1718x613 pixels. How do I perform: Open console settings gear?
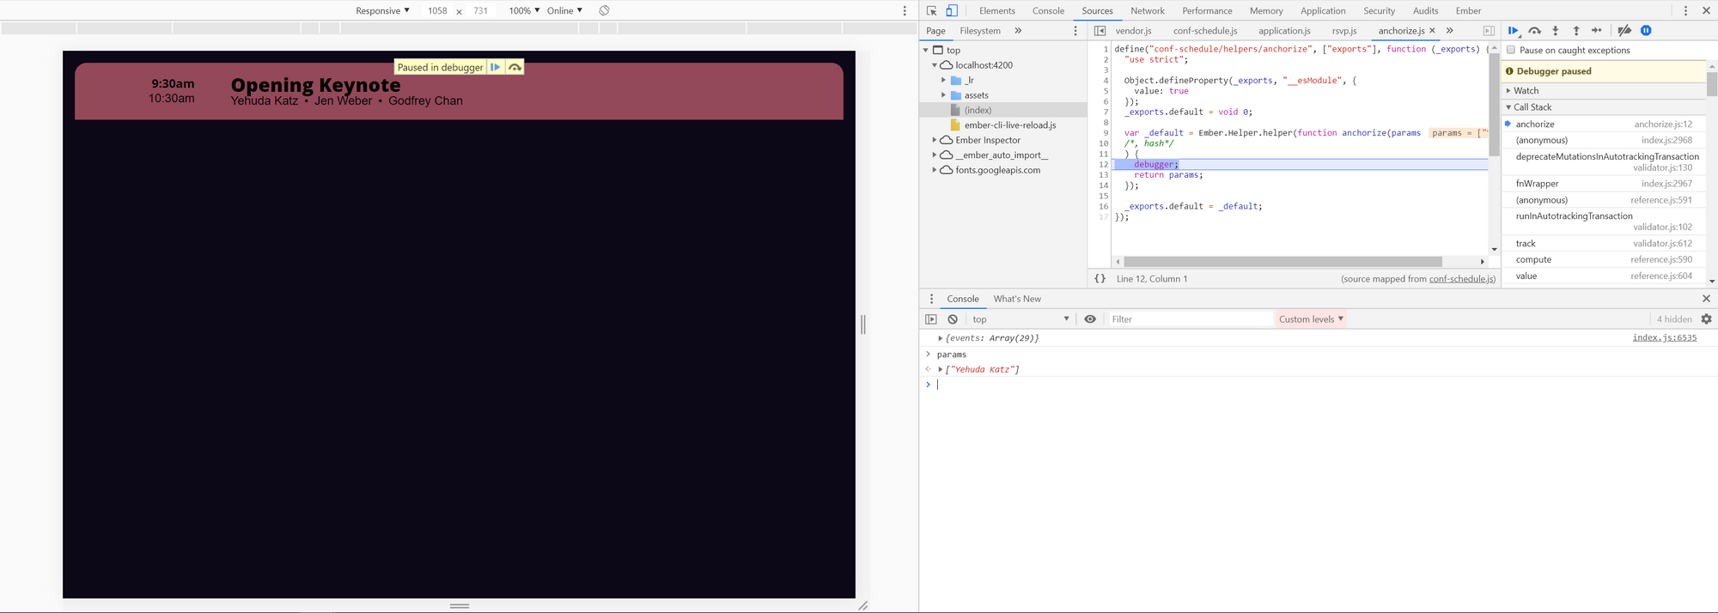tap(1706, 319)
